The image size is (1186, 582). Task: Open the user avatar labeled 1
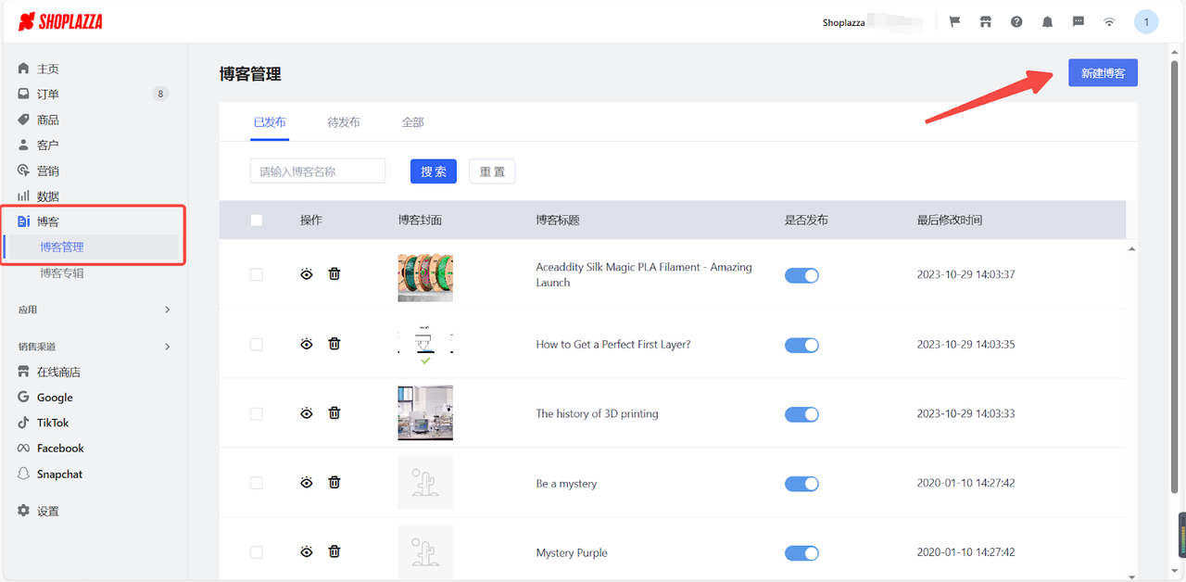click(x=1146, y=21)
